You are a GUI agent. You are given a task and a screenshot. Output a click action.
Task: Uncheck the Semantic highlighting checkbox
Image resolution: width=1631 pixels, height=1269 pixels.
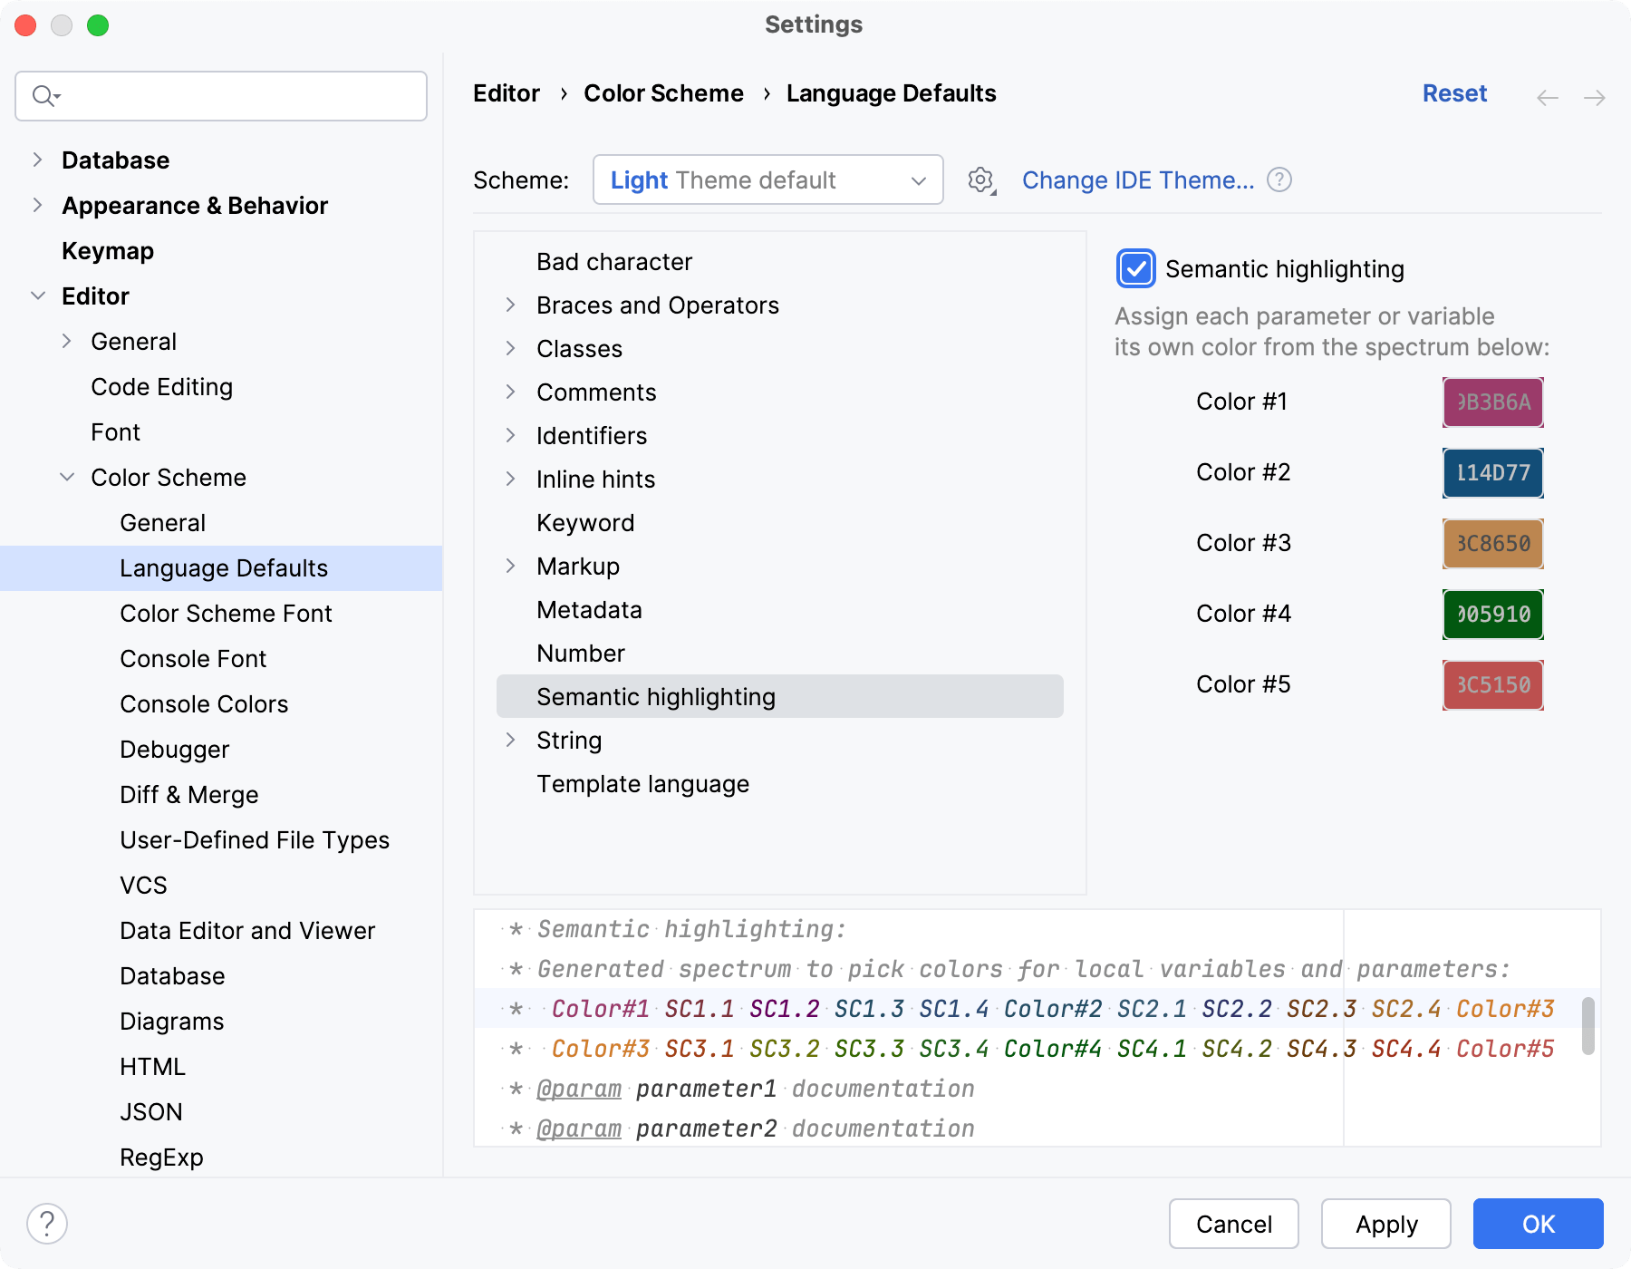[1136, 269]
